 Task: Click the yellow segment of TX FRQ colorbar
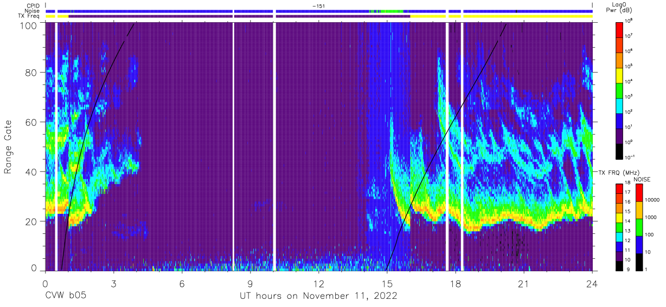pos(619,217)
